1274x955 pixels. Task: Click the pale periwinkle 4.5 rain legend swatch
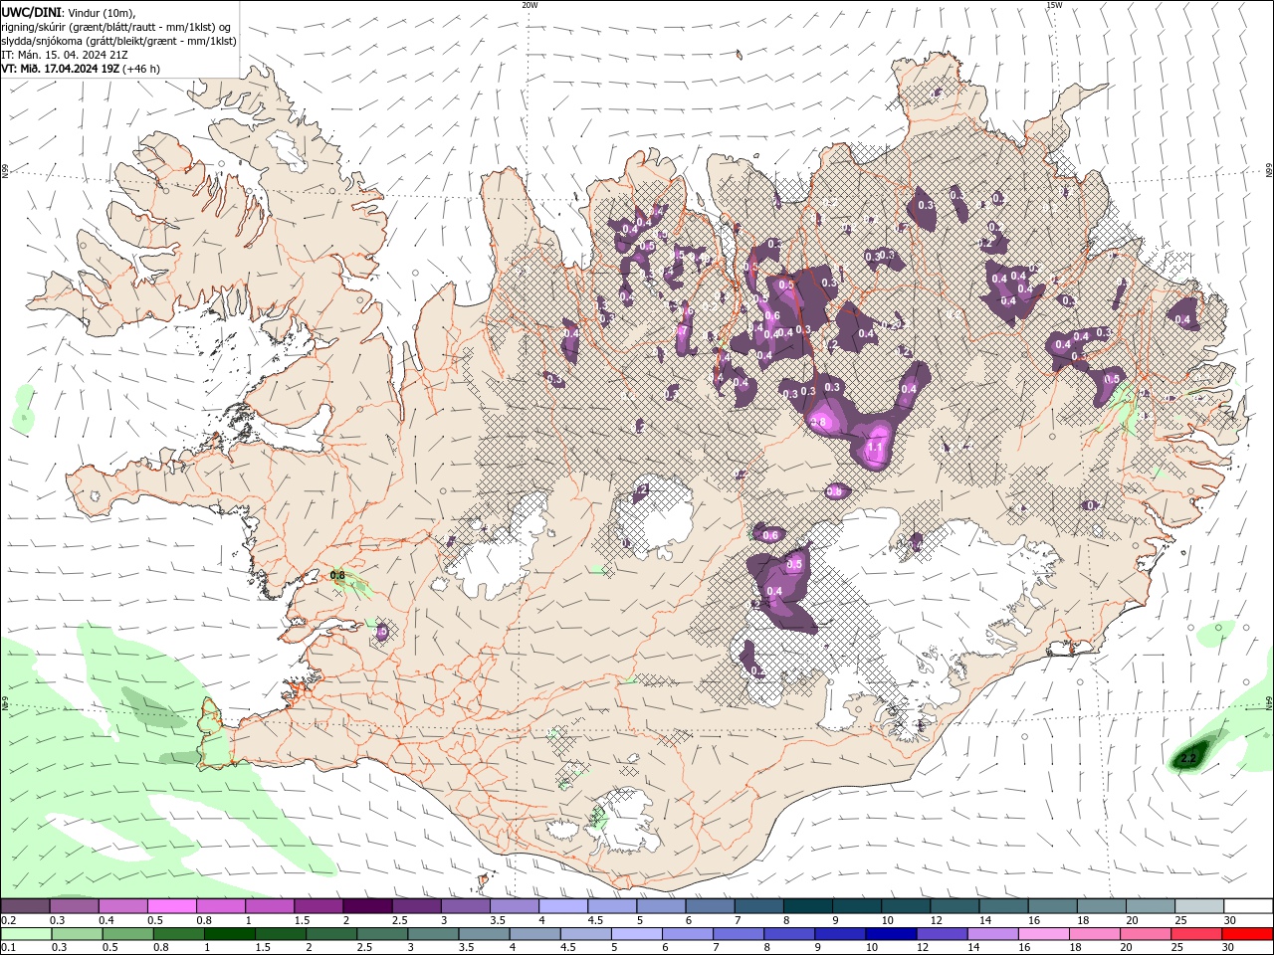pyautogui.click(x=584, y=934)
